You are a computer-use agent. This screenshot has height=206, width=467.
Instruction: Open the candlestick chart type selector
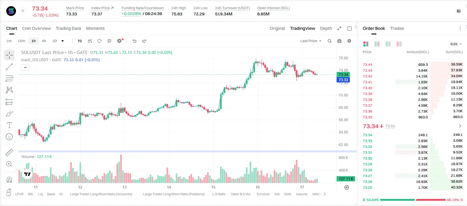point(80,41)
